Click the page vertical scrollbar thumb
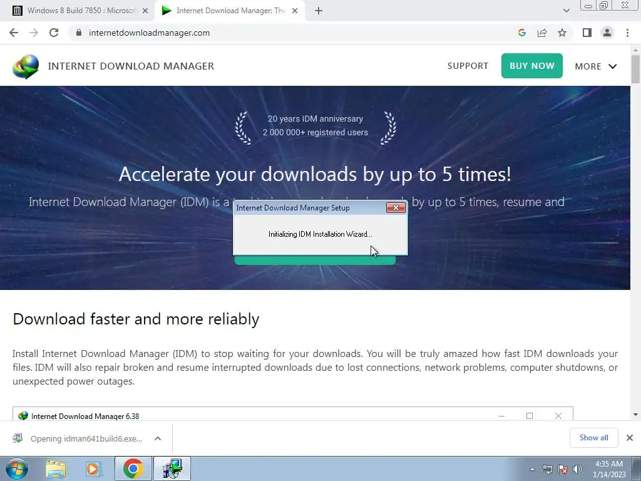The width and height of the screenshot is (641, 481). 636,69
